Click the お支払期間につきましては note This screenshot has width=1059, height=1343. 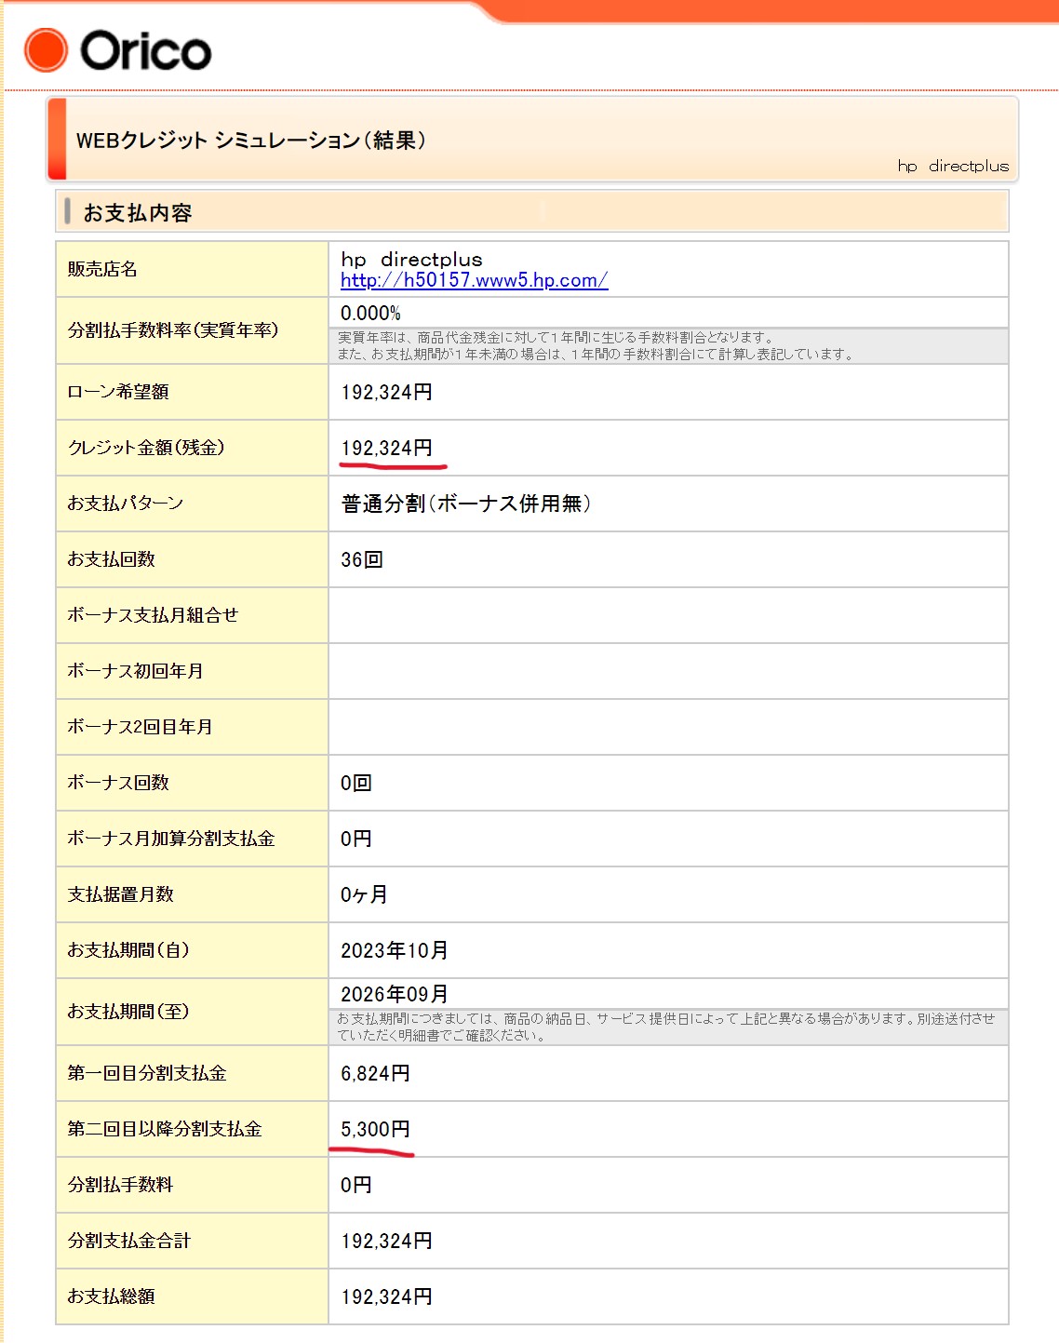tap(665, 1027)
